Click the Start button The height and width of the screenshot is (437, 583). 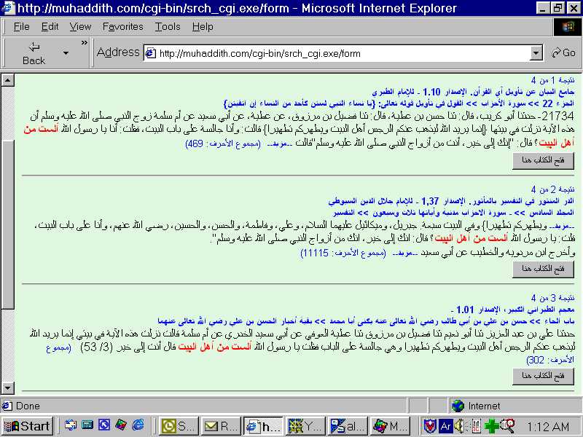tap(27, 426)
